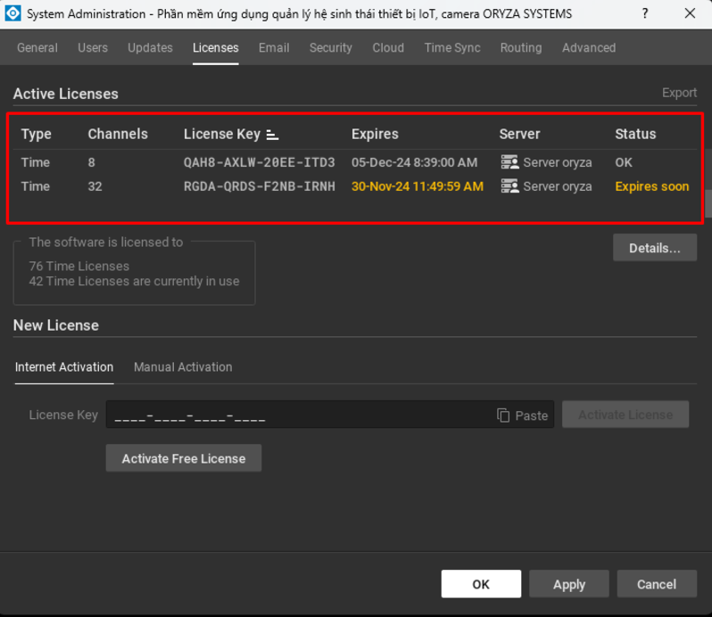This screenshot has width=712, height=617.
Task: Click the Paste clipboard icon
Action: (x=503, y=415)
